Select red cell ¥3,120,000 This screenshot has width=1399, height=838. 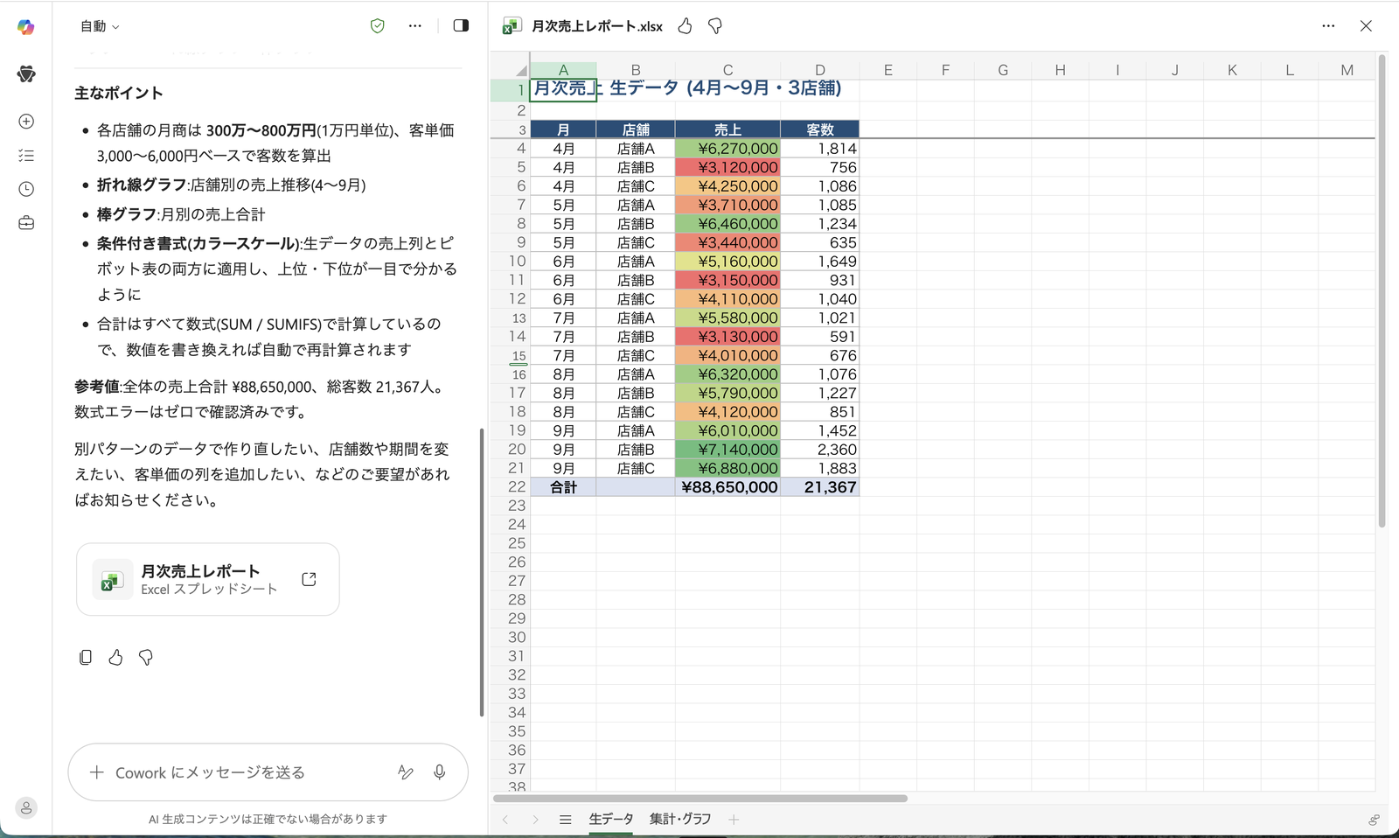(727, 167)
